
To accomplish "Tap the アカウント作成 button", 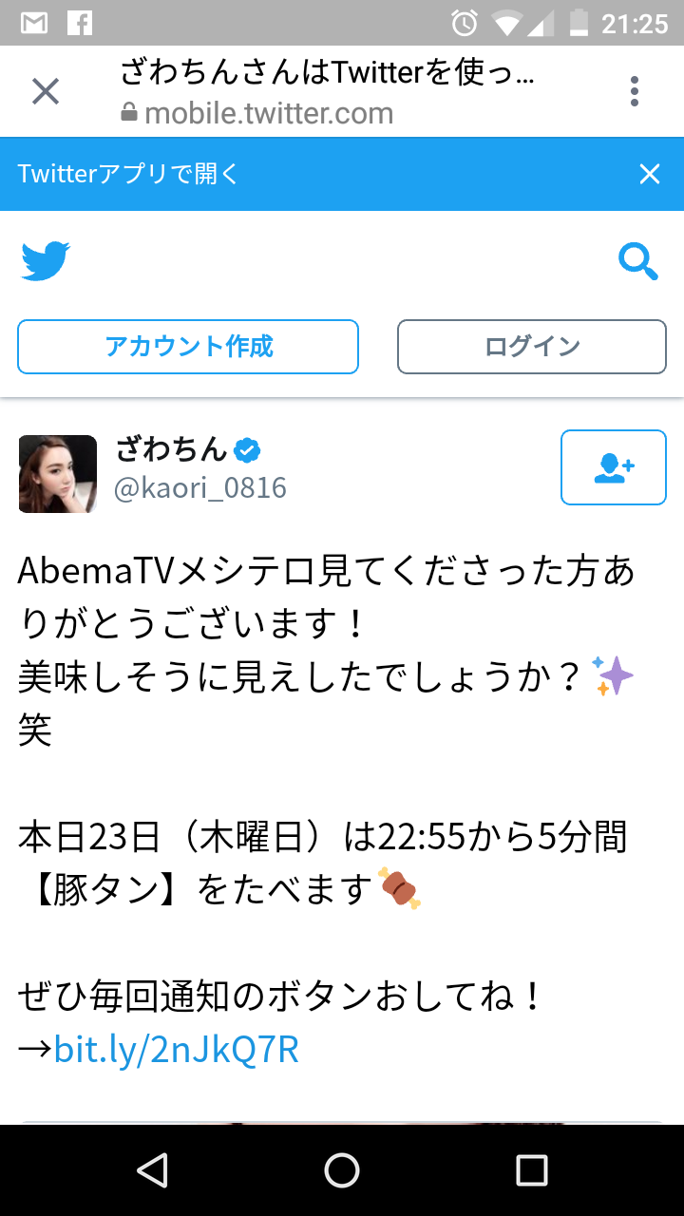I will pyautogui.click(x=188, y=347).
